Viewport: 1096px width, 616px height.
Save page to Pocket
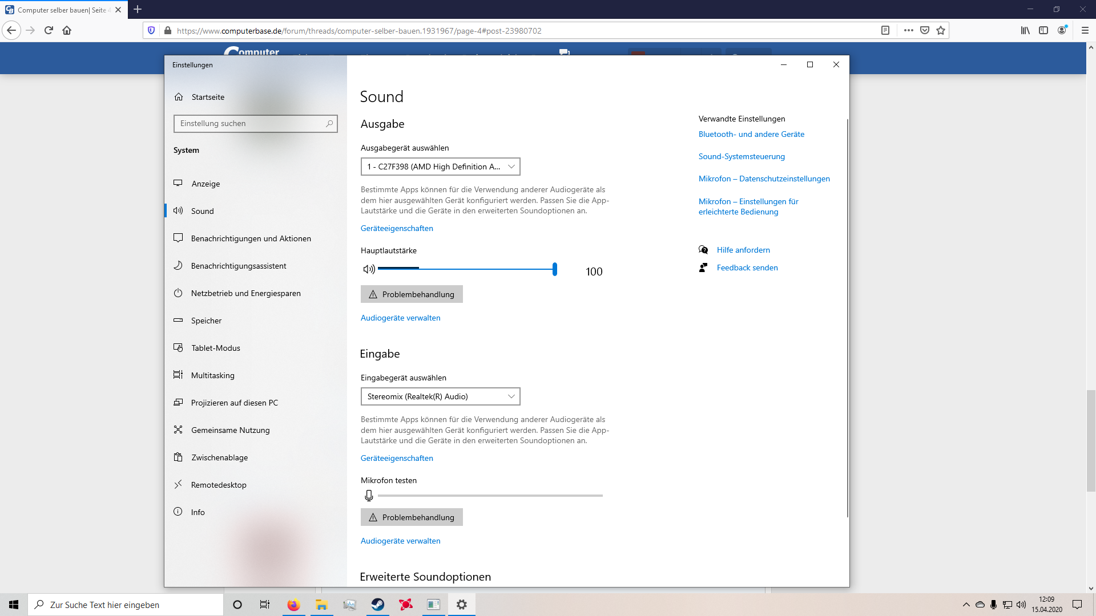[x=925, y=30]
